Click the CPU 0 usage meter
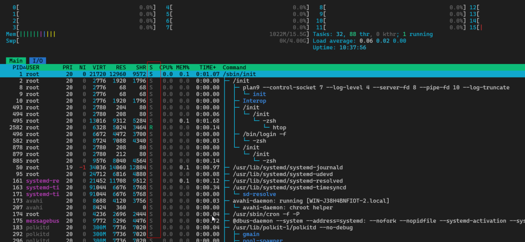 [x=85, y=7]
